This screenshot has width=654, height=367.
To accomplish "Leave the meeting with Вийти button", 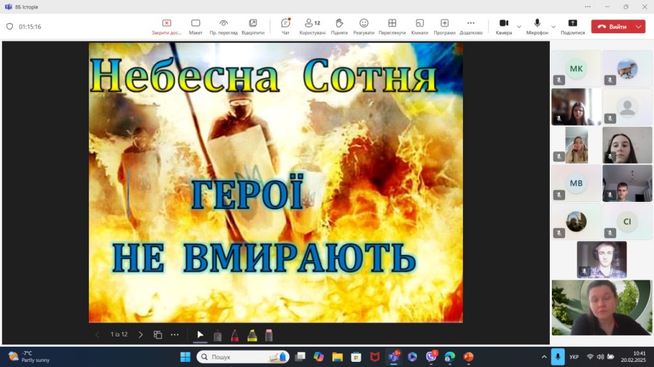I will pyautogui.click(x=612, y=27).
